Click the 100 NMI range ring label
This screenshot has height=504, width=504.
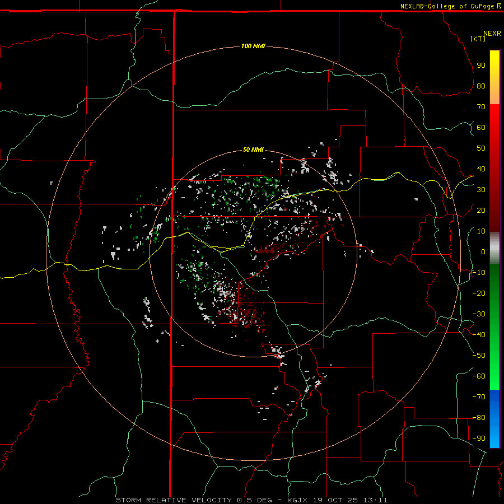coord(253,46)
